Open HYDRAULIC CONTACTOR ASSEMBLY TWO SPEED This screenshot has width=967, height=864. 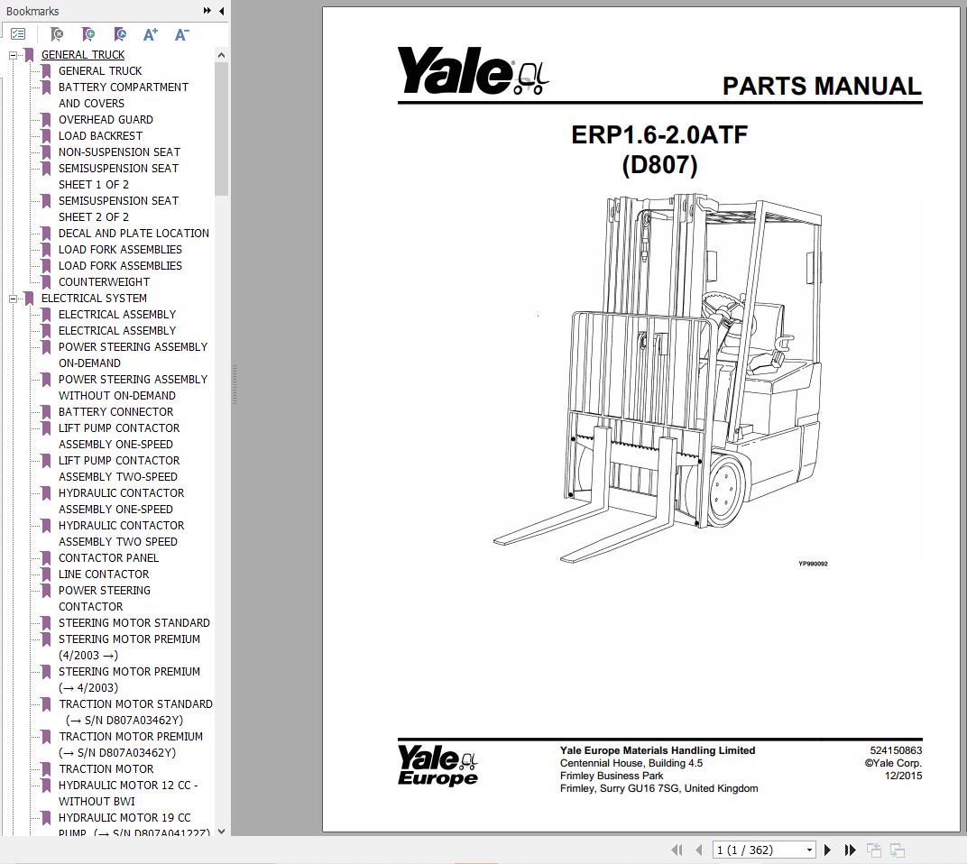(x=121, y=533)
